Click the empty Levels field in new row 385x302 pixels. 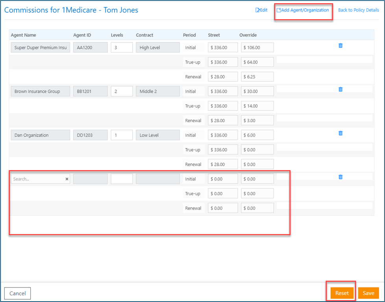click(x=122, y=179)
